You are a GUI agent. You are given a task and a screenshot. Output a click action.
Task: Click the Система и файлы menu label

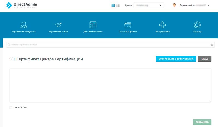(x=128, y=32)
